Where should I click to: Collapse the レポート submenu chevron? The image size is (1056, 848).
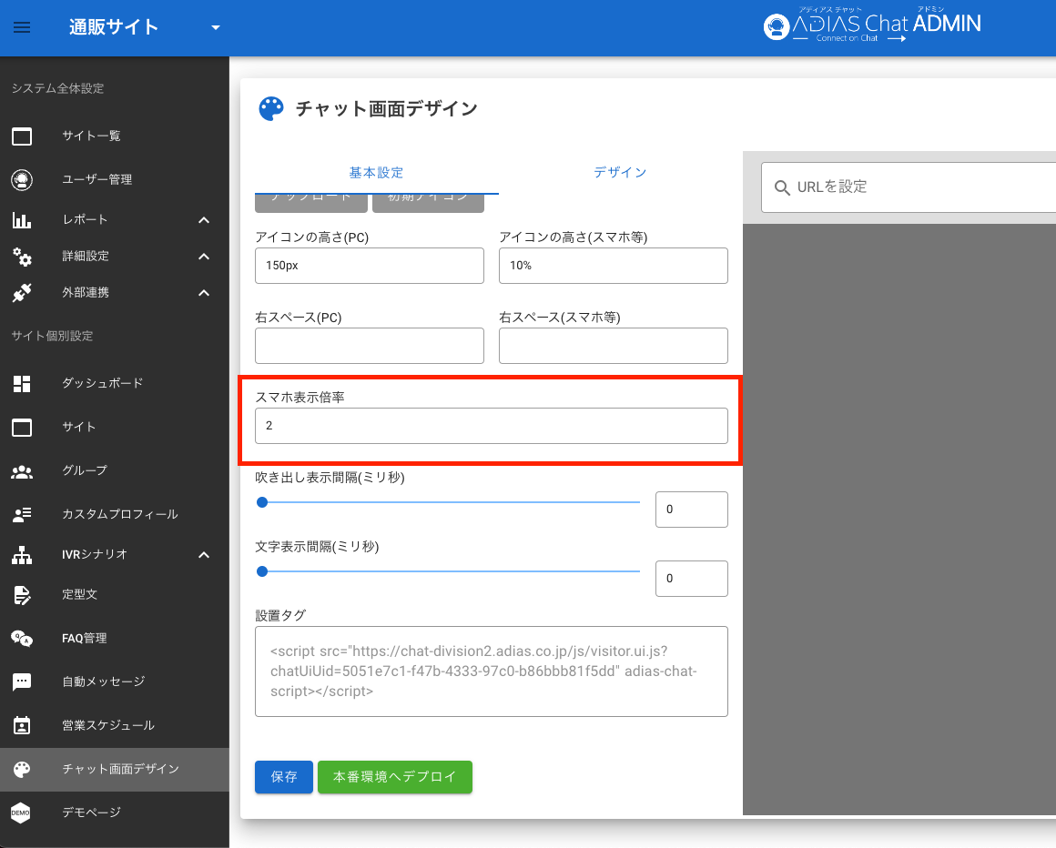click(x=204, y=220)
